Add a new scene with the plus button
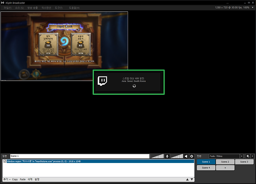 pyautogui.click(x=225, y=168)
